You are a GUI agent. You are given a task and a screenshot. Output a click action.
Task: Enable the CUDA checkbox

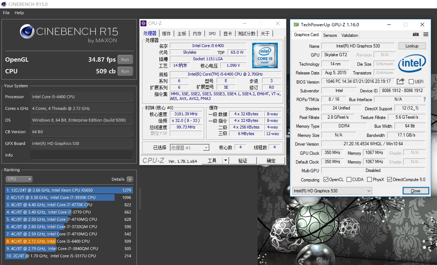(x=349, y=180)
